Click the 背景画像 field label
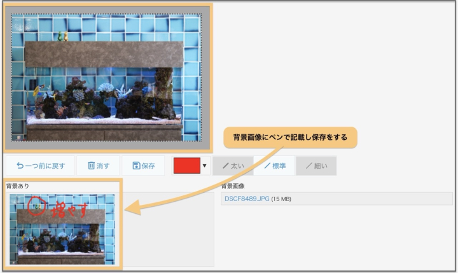The height and width of the screenshot is (273, 458). 232,186
